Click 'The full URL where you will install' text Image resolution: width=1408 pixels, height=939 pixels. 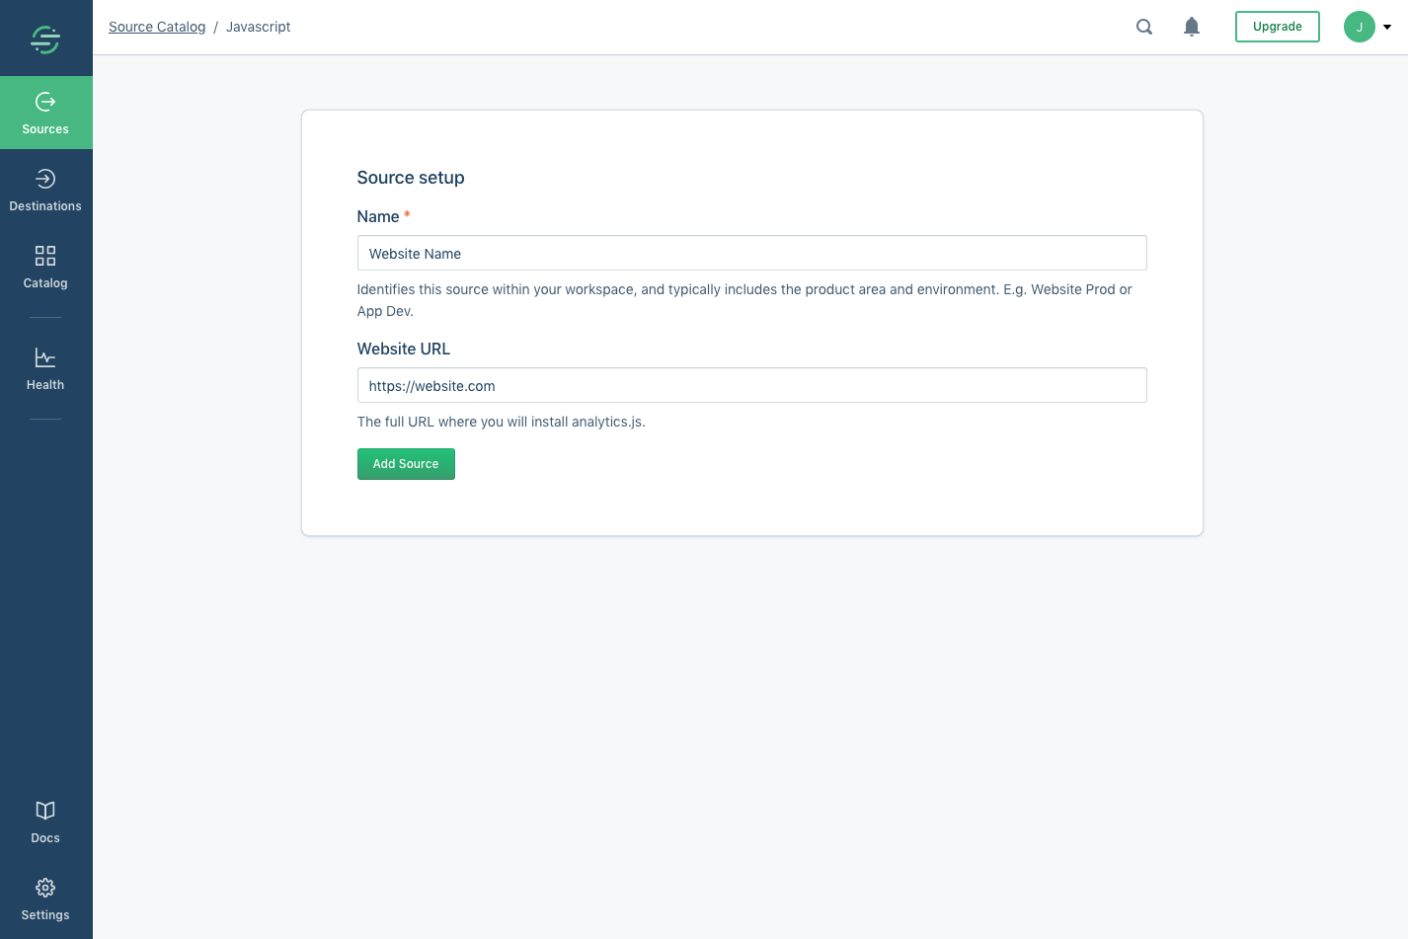[502, 422]
